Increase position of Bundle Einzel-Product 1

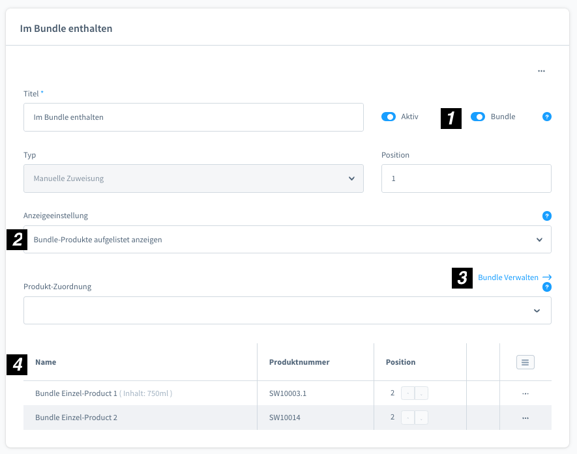(407, 393)
